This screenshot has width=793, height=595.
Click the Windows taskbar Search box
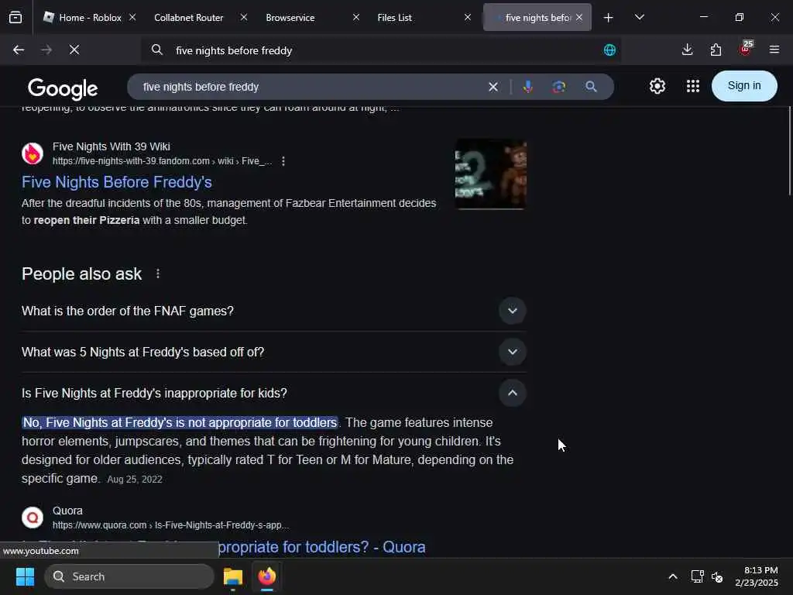pos(129,576)
